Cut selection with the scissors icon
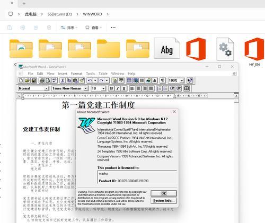This screenshot has width=265, height=223. (x=63, y=81)
